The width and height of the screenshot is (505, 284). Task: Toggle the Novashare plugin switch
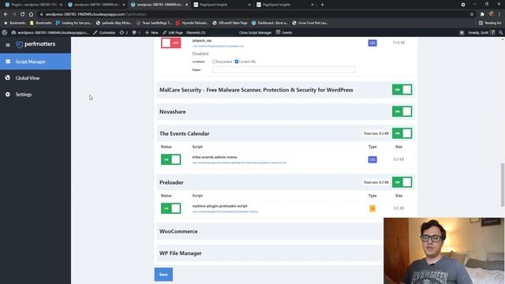pyautogui.click(x=402, y=111)
